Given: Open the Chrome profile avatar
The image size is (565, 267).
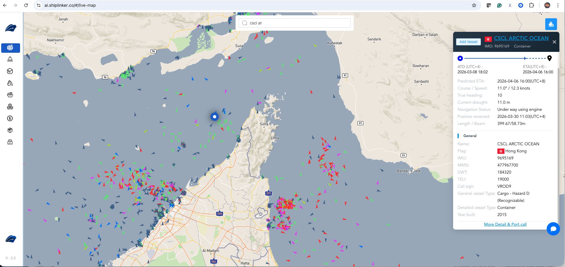Looking at the screenshot, I should (x=547, y=5).
